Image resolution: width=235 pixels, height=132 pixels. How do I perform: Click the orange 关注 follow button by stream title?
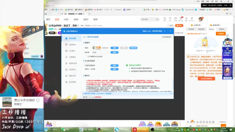(x=179, y=26)
